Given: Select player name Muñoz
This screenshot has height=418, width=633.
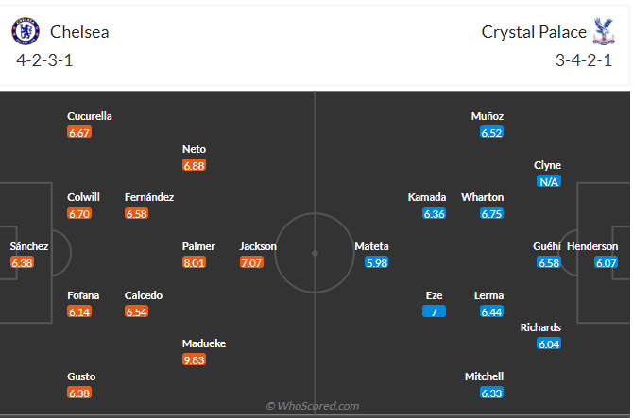Looking at the screenshot, I should [x=488, y=116].
